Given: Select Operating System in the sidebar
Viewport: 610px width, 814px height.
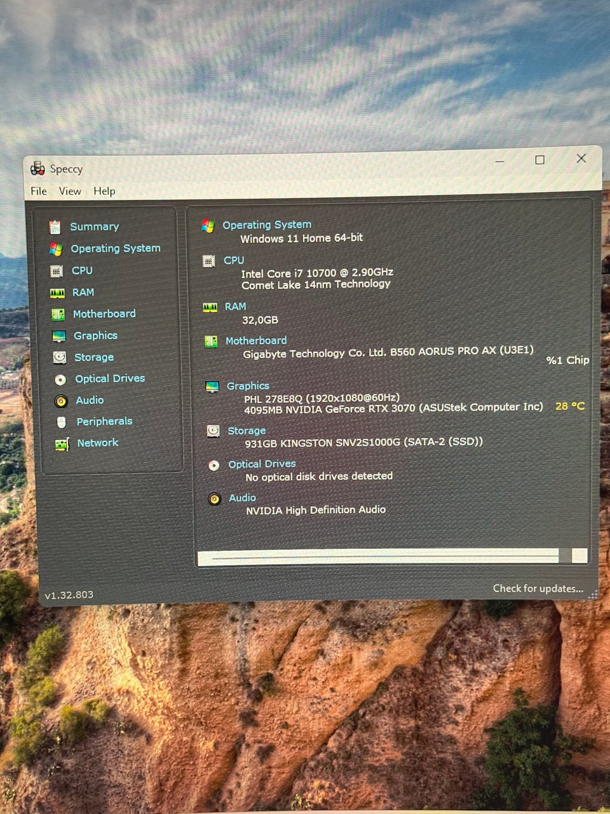Looking at the screenshot, I should (116, 248).
